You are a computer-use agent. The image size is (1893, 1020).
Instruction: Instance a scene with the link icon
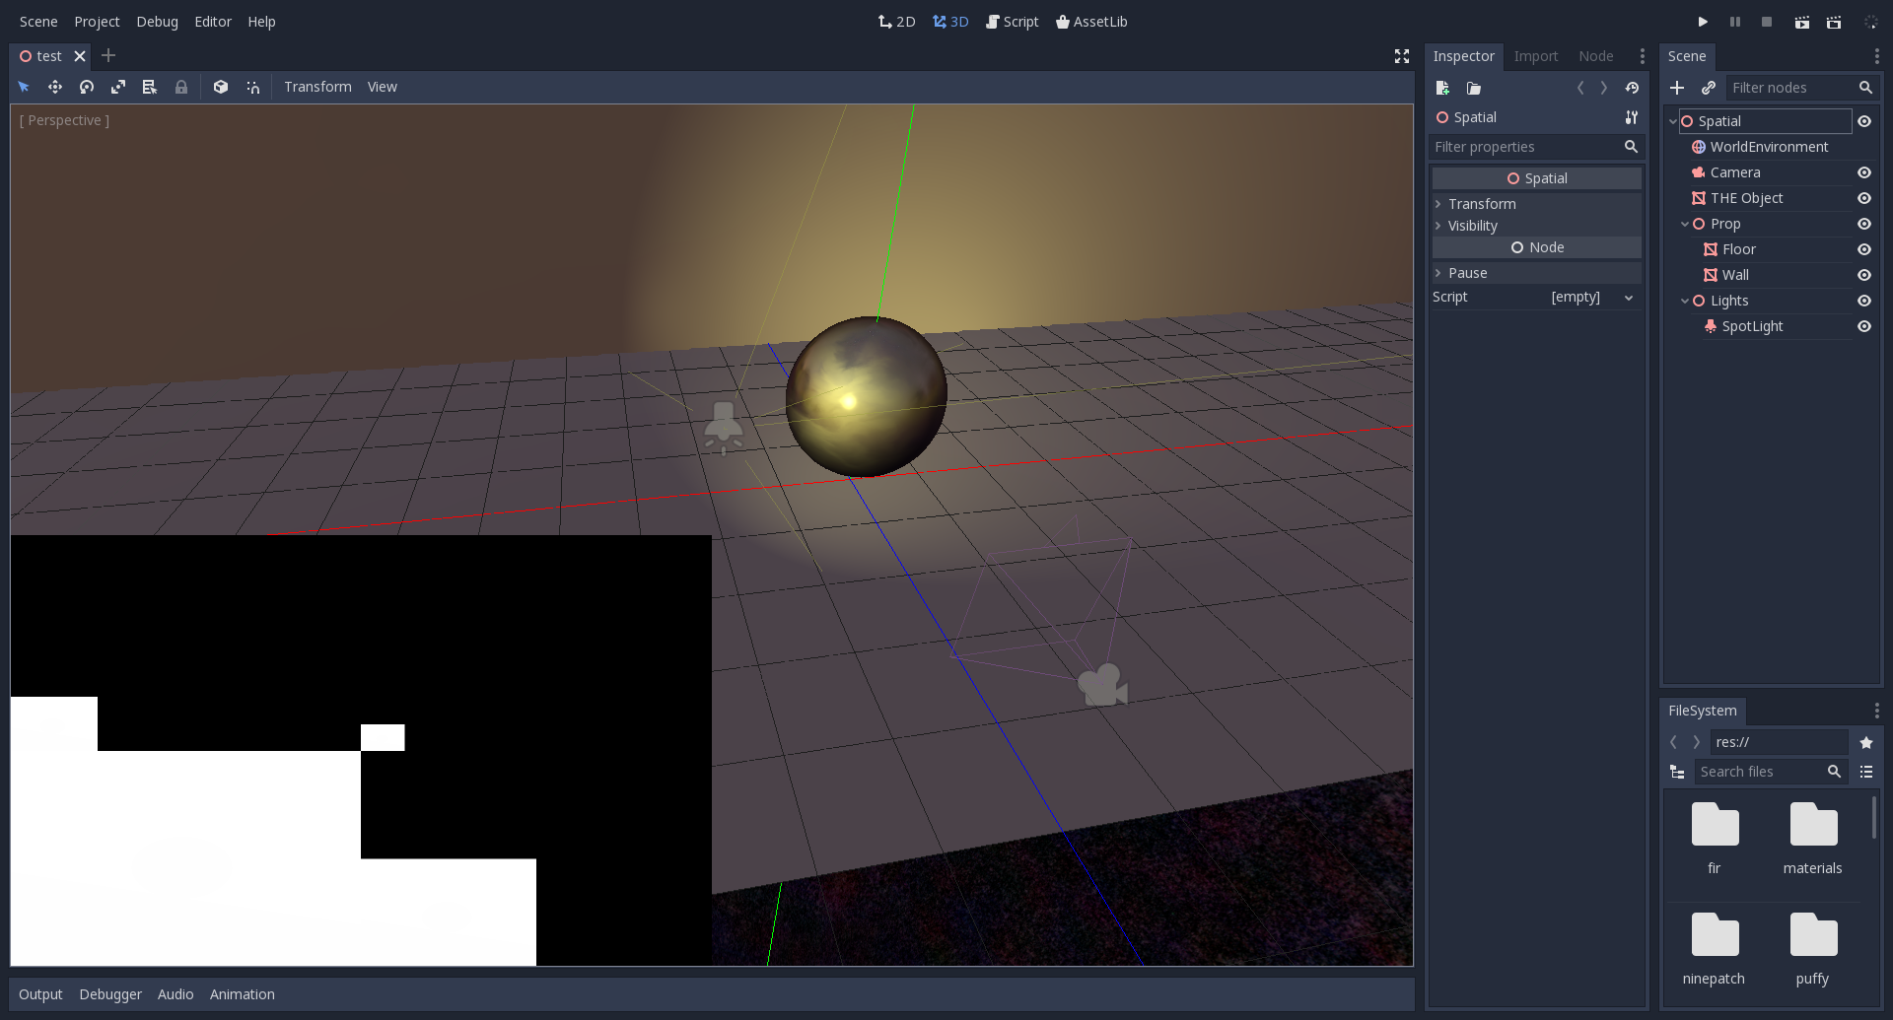click(1709, 88)
